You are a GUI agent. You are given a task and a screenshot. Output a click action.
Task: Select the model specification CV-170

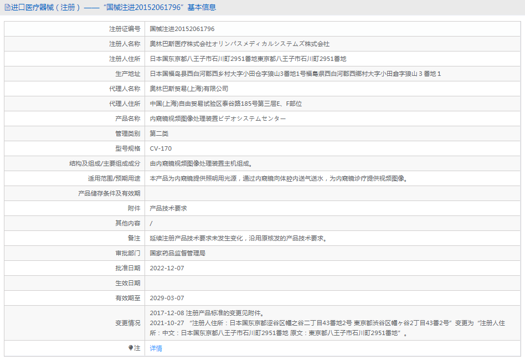pyautogui.click(x=161, y=148)
